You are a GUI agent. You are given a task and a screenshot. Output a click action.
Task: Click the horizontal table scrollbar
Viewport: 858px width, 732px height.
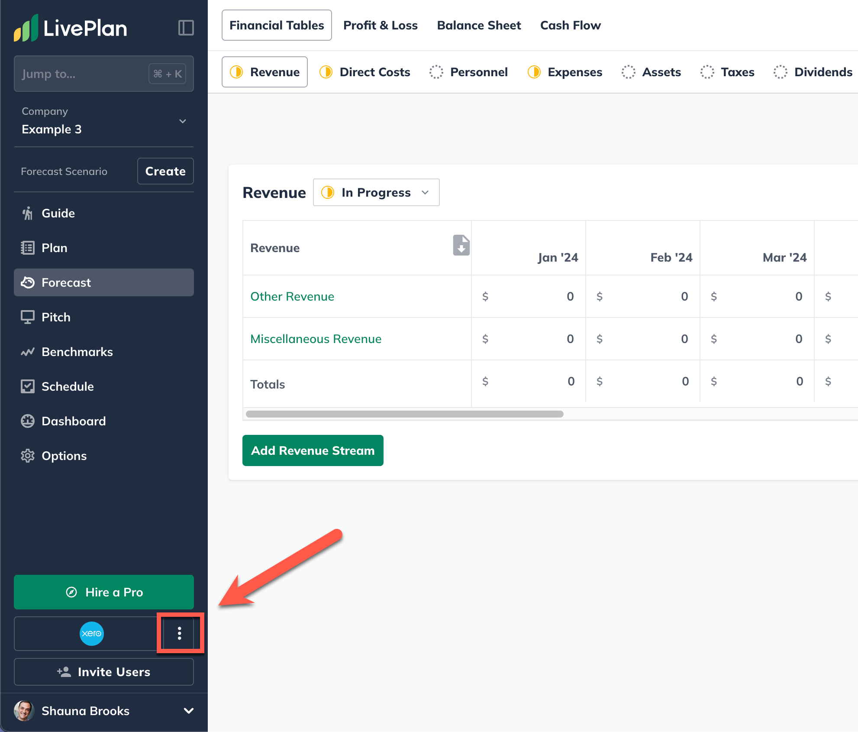tap(405, 414)
